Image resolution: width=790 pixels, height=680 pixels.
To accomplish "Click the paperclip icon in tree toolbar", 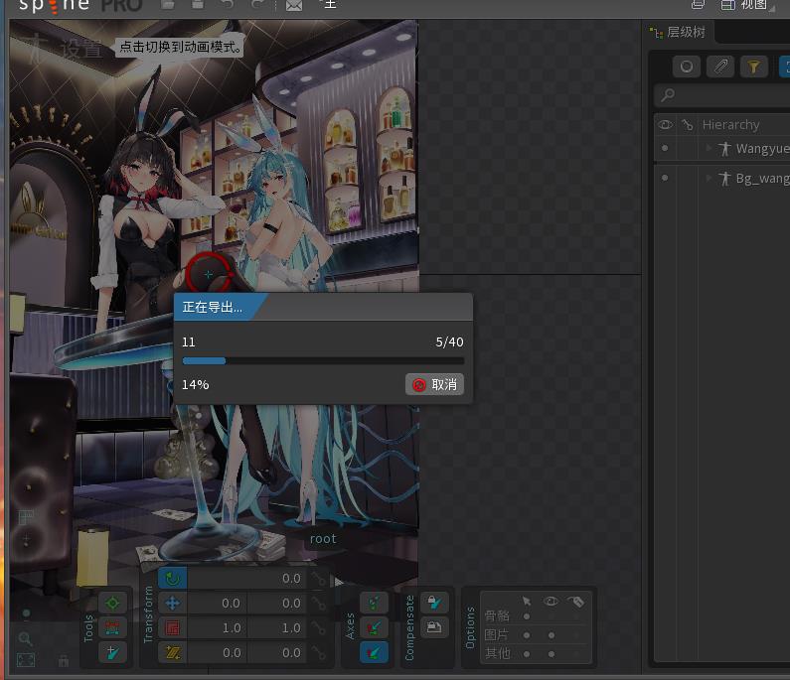I will coord(720,67).
